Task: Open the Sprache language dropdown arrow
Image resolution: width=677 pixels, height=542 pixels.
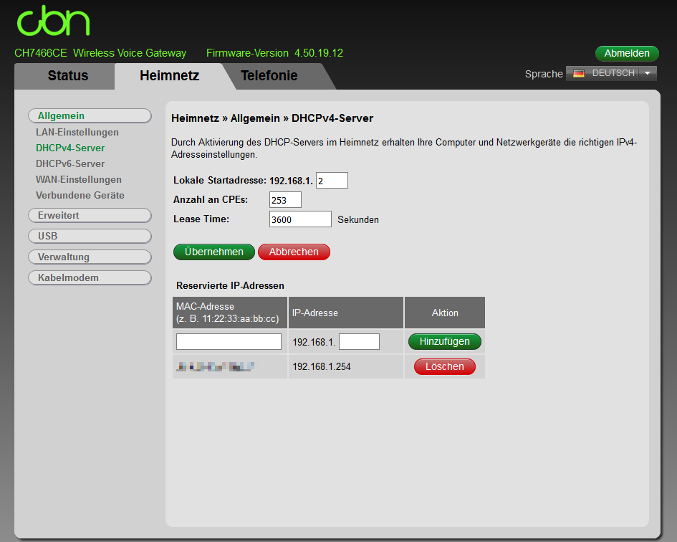Action: (648, 73)
